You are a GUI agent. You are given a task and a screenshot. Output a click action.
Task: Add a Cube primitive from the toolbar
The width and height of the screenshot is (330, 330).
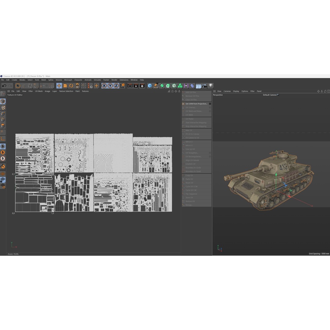coord(149,86)
